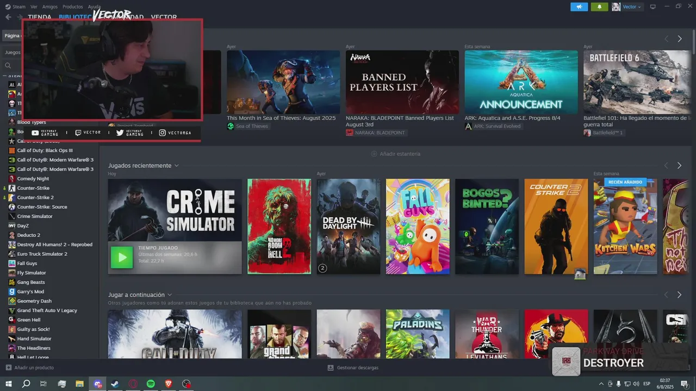Image resolution: width=696 pixels, height=391 pixels.
Task: Open the Bogos Binted? game cover
Action: (487, 226)
